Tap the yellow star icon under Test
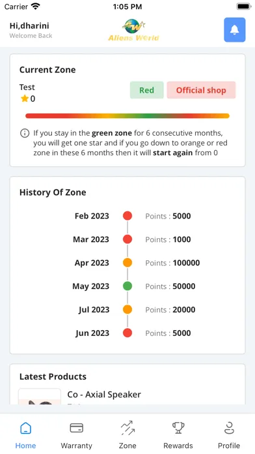The image size is (255, 454). click(25, 98)
